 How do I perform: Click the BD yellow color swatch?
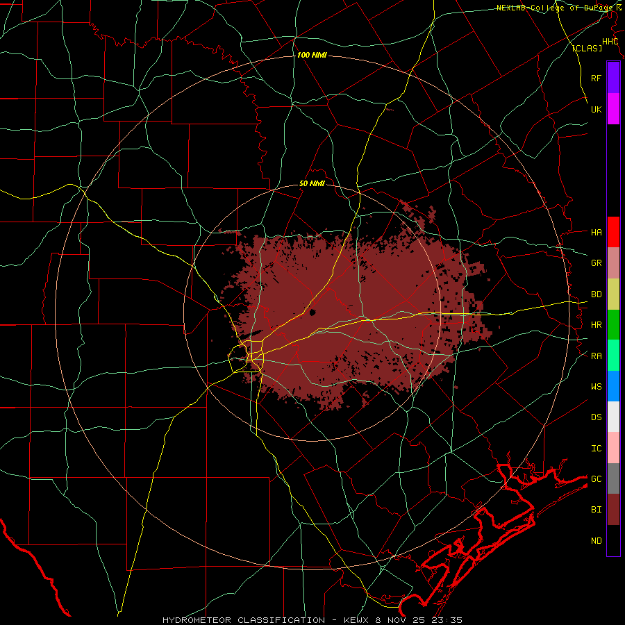613,294
